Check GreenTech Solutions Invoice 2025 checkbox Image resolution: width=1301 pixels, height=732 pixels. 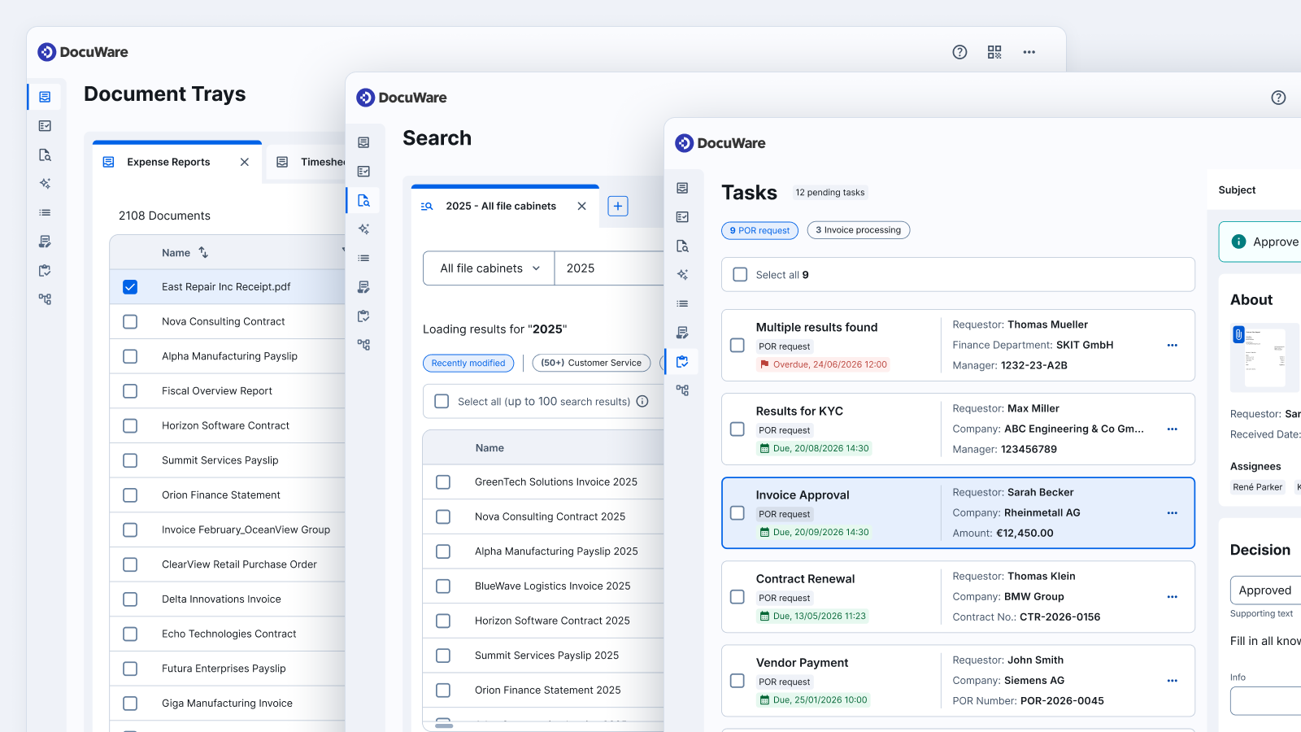point(443,482)
